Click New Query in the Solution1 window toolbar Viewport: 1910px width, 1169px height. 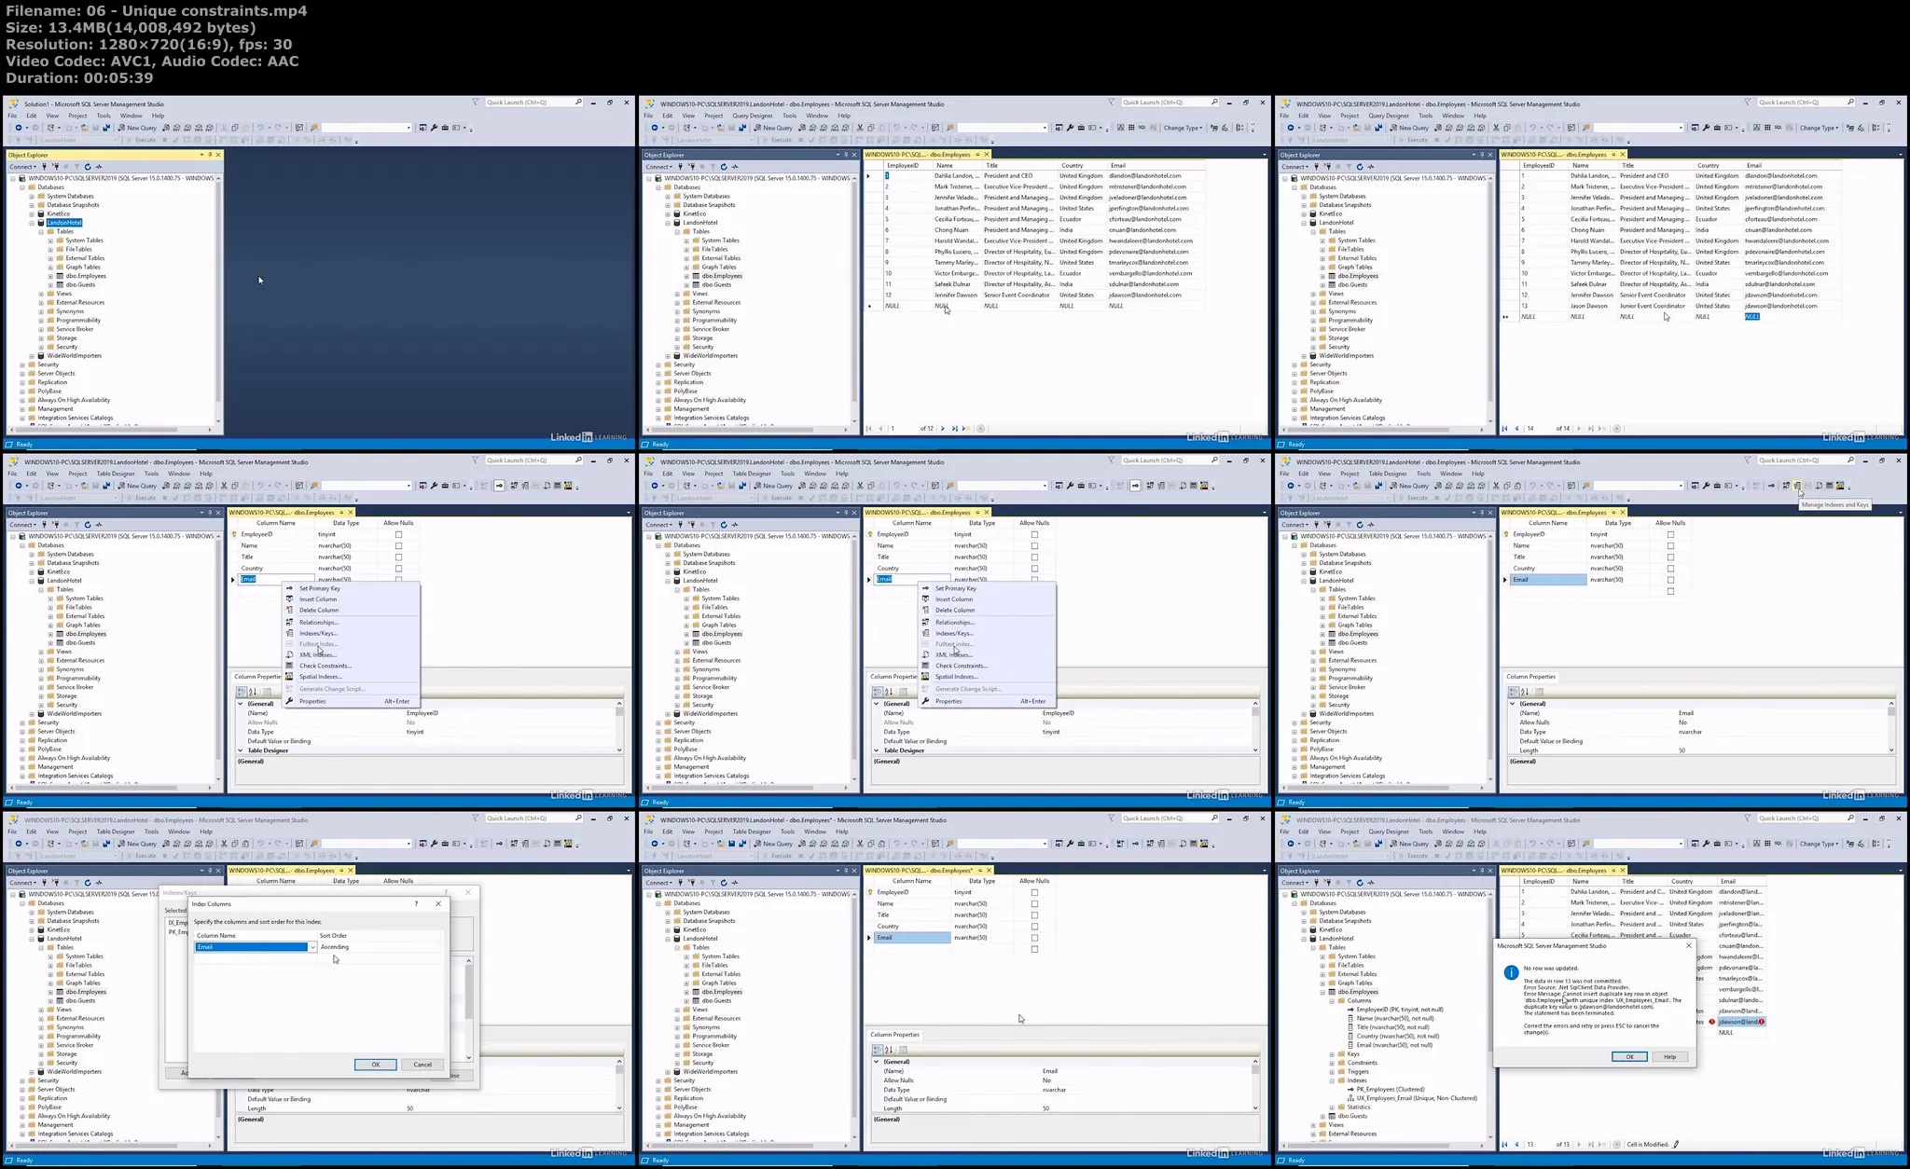click(138, 128)
